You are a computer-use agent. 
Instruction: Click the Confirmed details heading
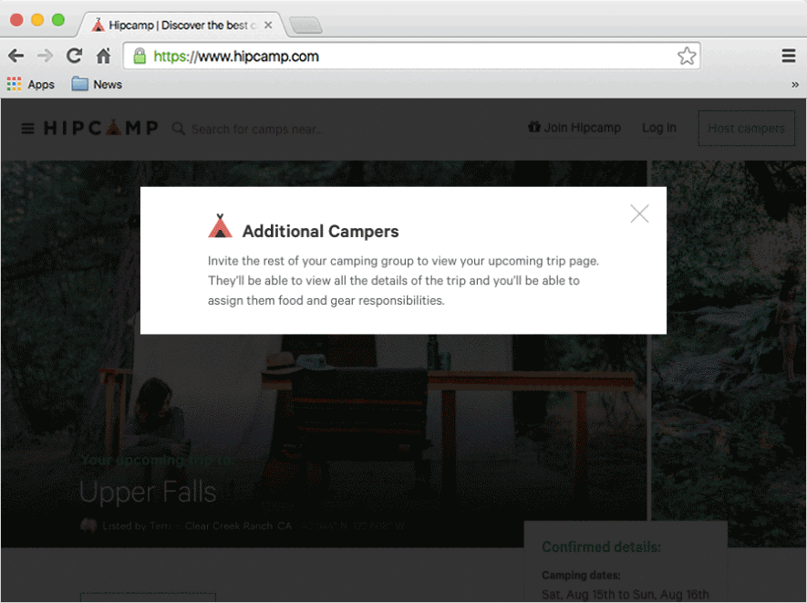pos(601,546)
